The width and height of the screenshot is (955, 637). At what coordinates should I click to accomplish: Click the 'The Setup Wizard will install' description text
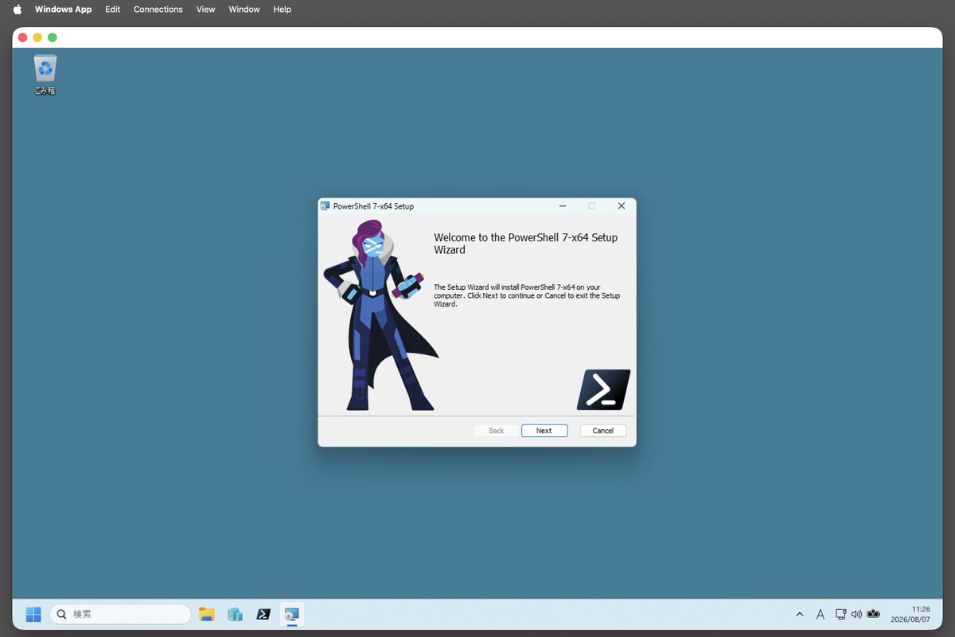click(x=527, y=295)
